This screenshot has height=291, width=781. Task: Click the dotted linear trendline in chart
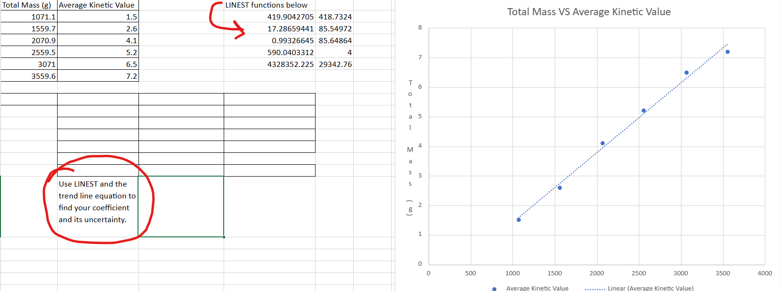point(623,131)
